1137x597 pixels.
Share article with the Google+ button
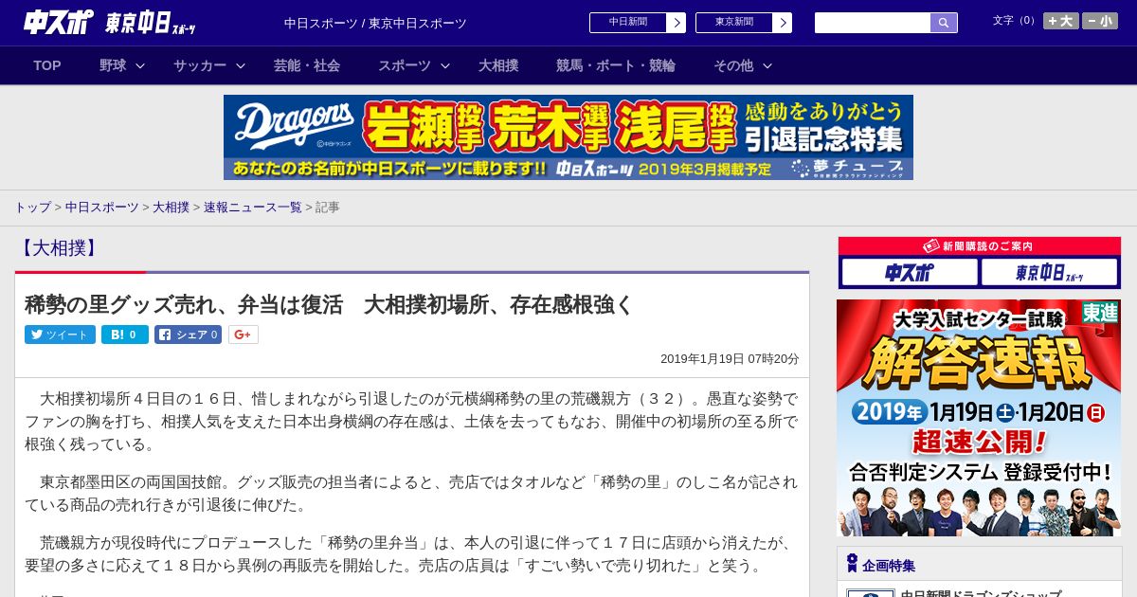(x=243, y=335)
